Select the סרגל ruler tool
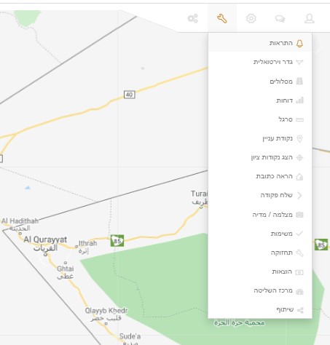 point(260,119)
